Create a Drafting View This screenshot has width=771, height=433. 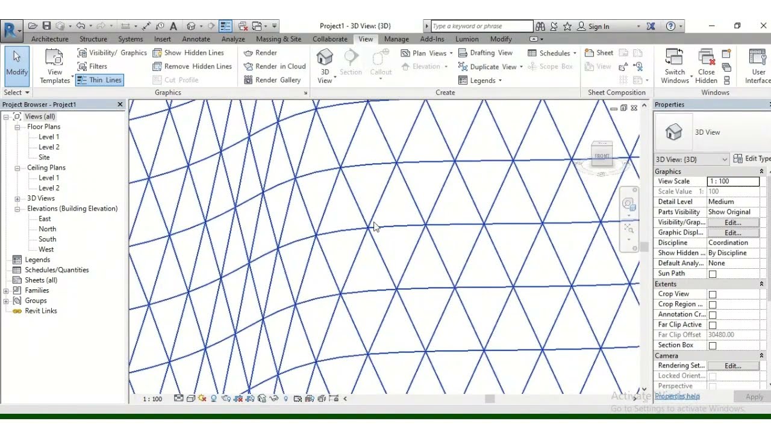[485, 53]
